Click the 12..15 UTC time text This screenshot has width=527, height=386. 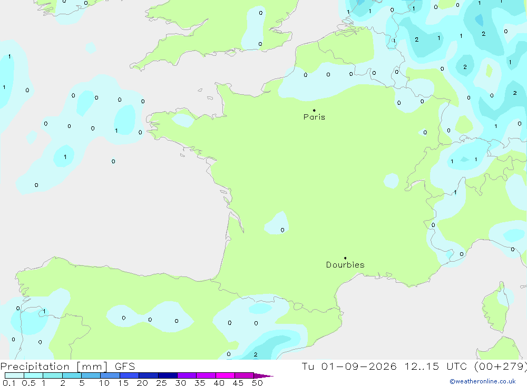[436, 367]
